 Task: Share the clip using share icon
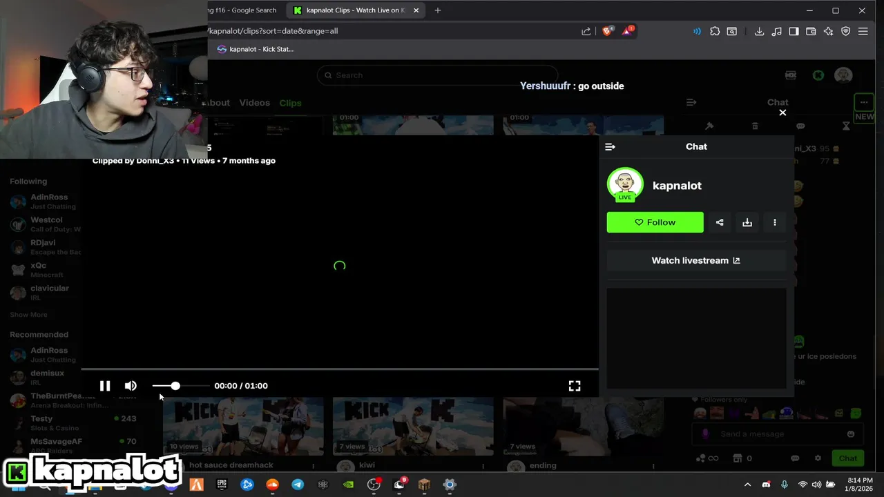720,222
